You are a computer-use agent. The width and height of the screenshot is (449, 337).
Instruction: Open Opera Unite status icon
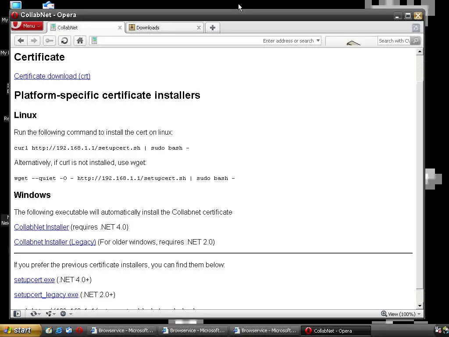click(49, 314)
